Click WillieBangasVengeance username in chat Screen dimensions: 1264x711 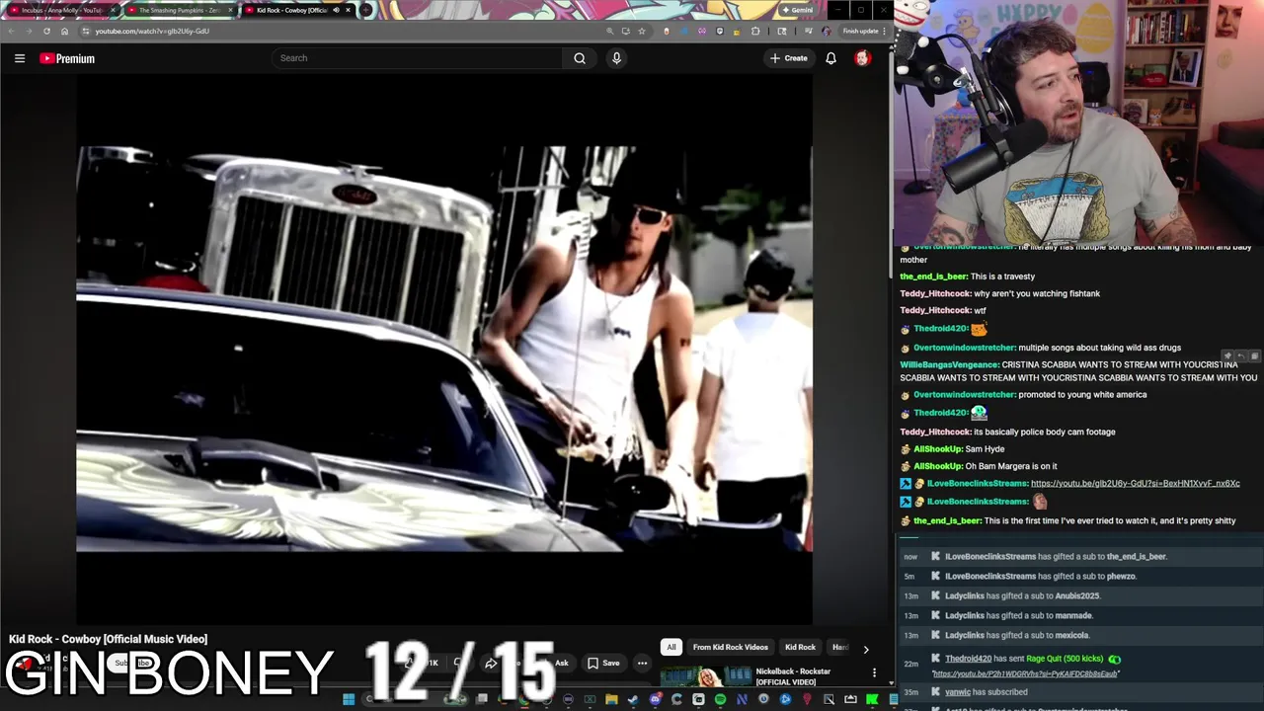point(949,365)
